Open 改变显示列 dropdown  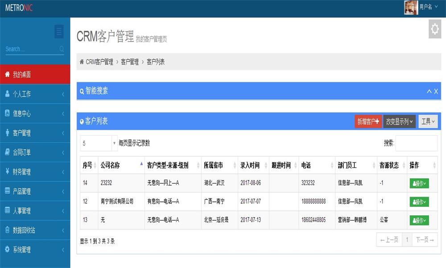(x=399, y=121)
